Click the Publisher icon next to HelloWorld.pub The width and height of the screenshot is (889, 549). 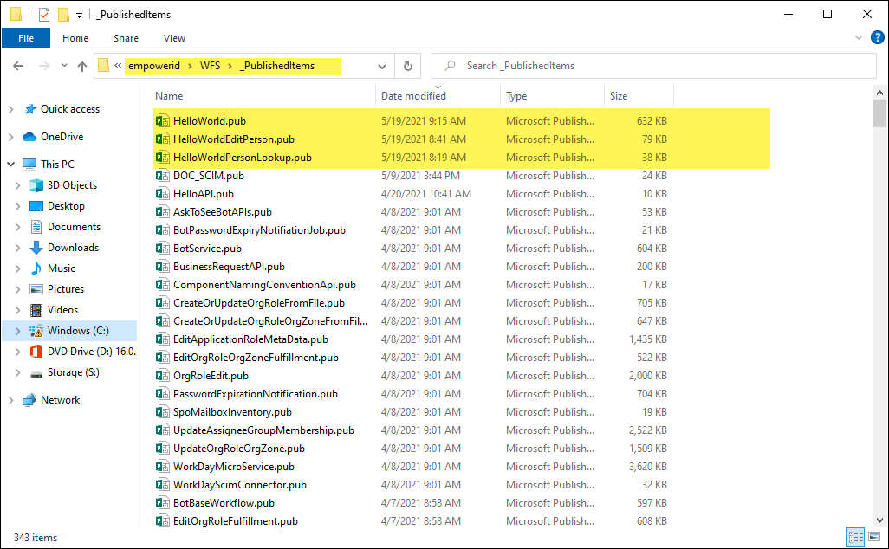pos(161,121)
